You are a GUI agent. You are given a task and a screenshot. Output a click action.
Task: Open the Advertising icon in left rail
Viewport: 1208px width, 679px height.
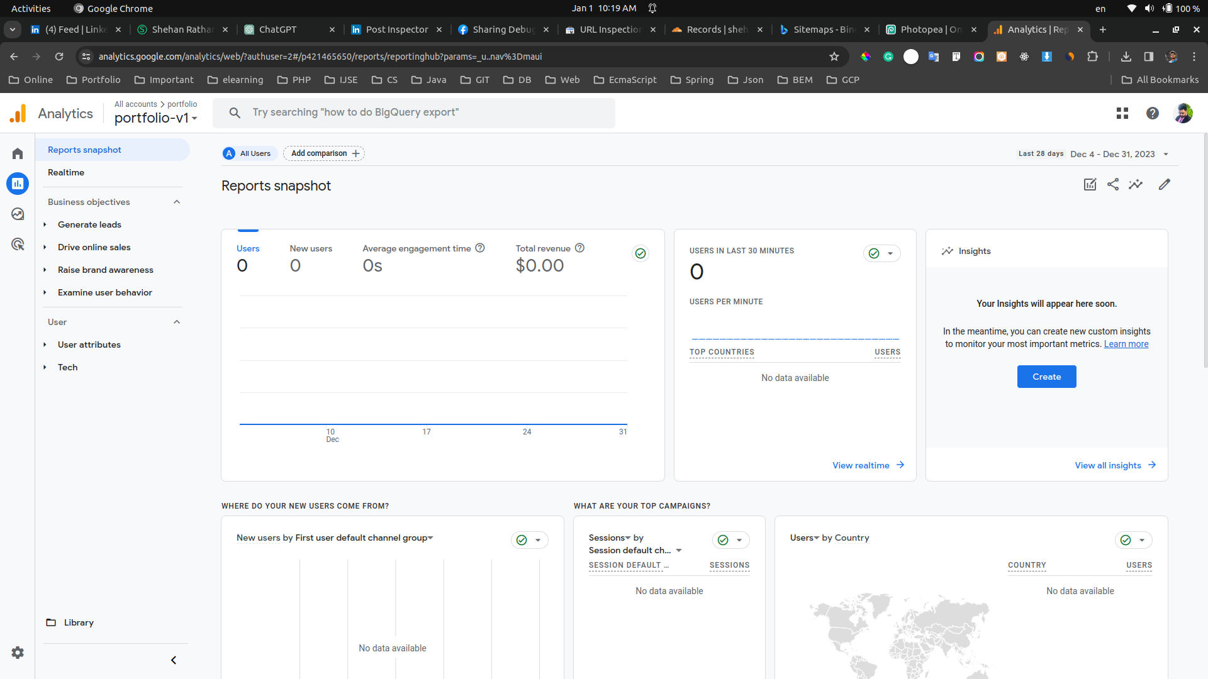click(18, 245)
